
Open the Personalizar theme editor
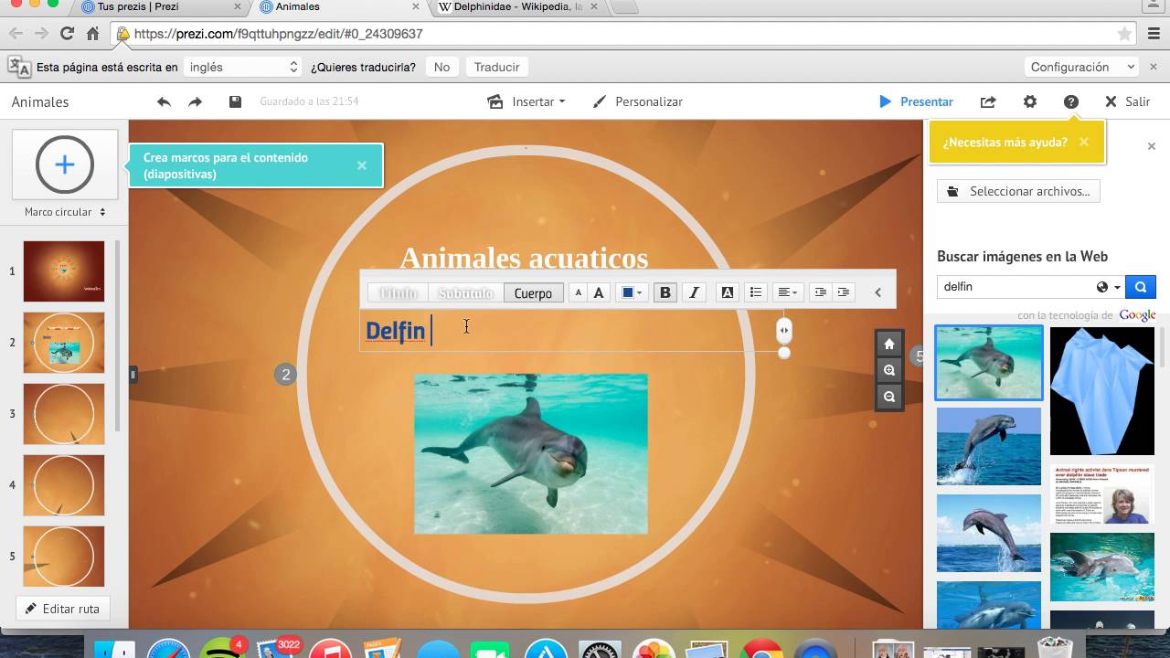pyautogui.click(x=638, y=101)
